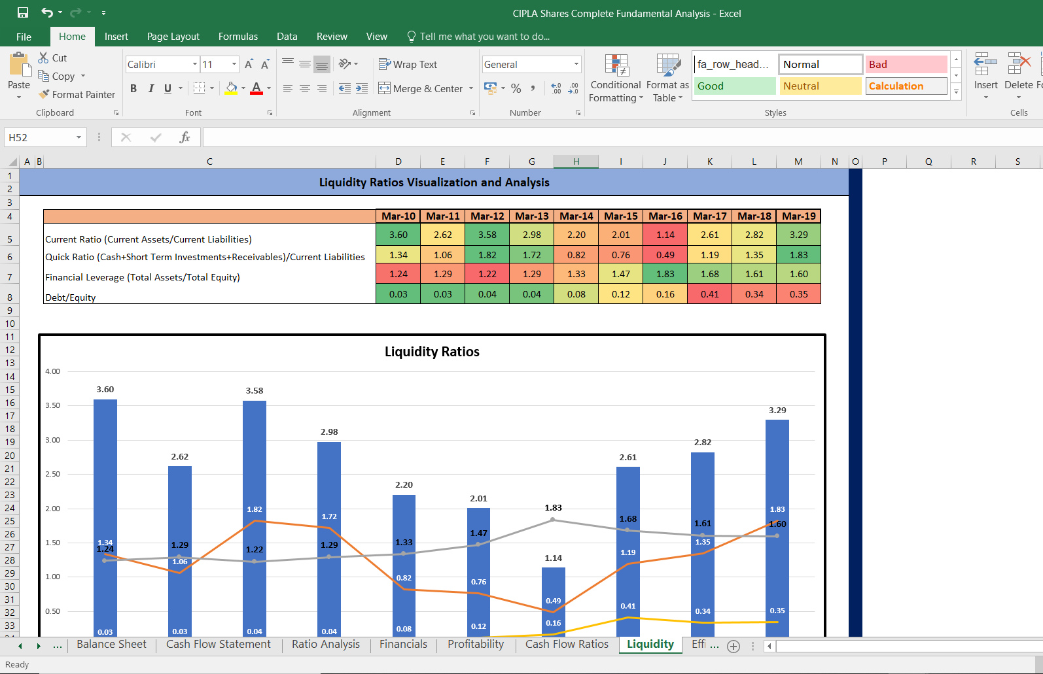Undo the last action
Image resolution: width=1043 pixels, height=674 pixels.
pos(47,12)
